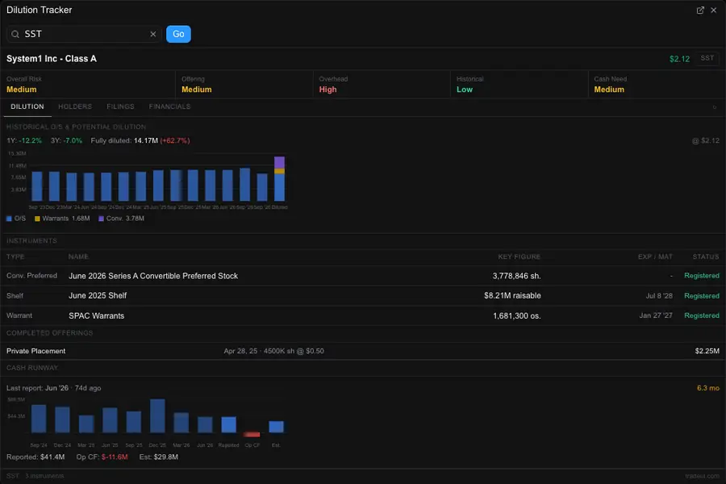
Task: Click Registered status for SPAC Warrants
Action: click(702, 315)
